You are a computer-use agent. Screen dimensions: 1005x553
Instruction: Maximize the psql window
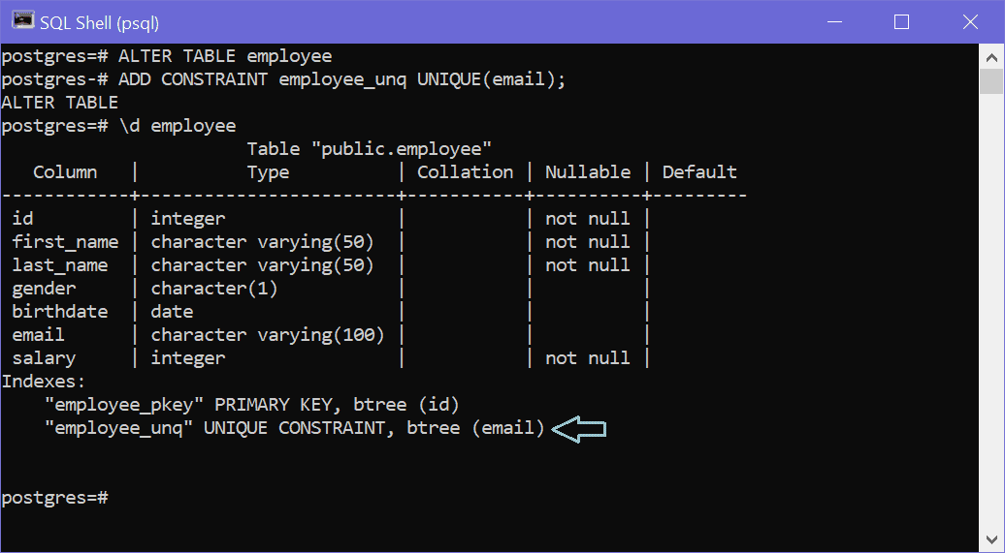coord(901,21)
